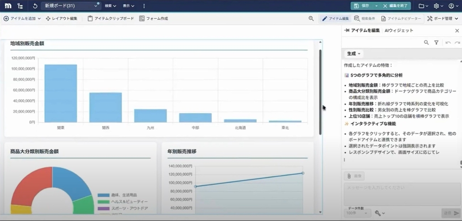Close the アイテムを編集 side panel
Screen dimensions: 462x221
tap(457, 30)
